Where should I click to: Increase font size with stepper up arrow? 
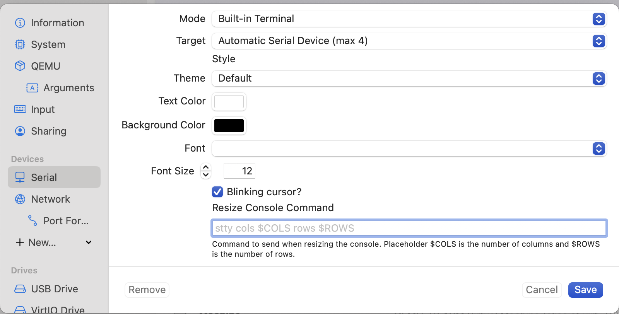coord(206,167)
